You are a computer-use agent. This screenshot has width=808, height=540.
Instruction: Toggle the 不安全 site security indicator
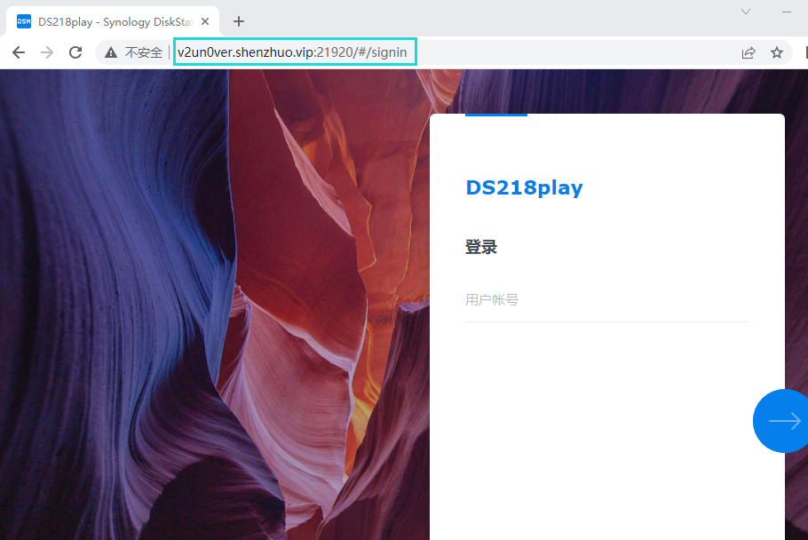(135, 52)
